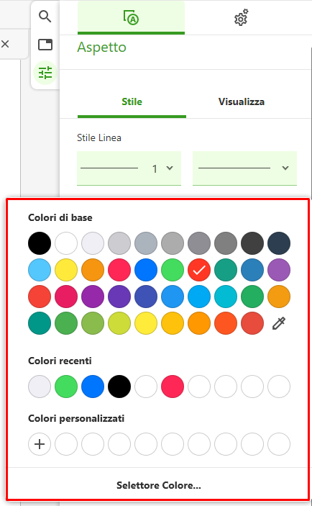Open the gear settings tab
The width and height of the screenshot is (312, 506).
(241, 17)
